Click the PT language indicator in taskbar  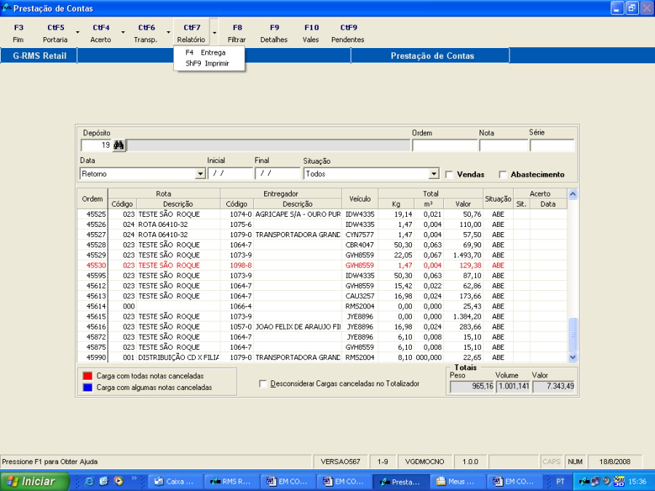560,482
